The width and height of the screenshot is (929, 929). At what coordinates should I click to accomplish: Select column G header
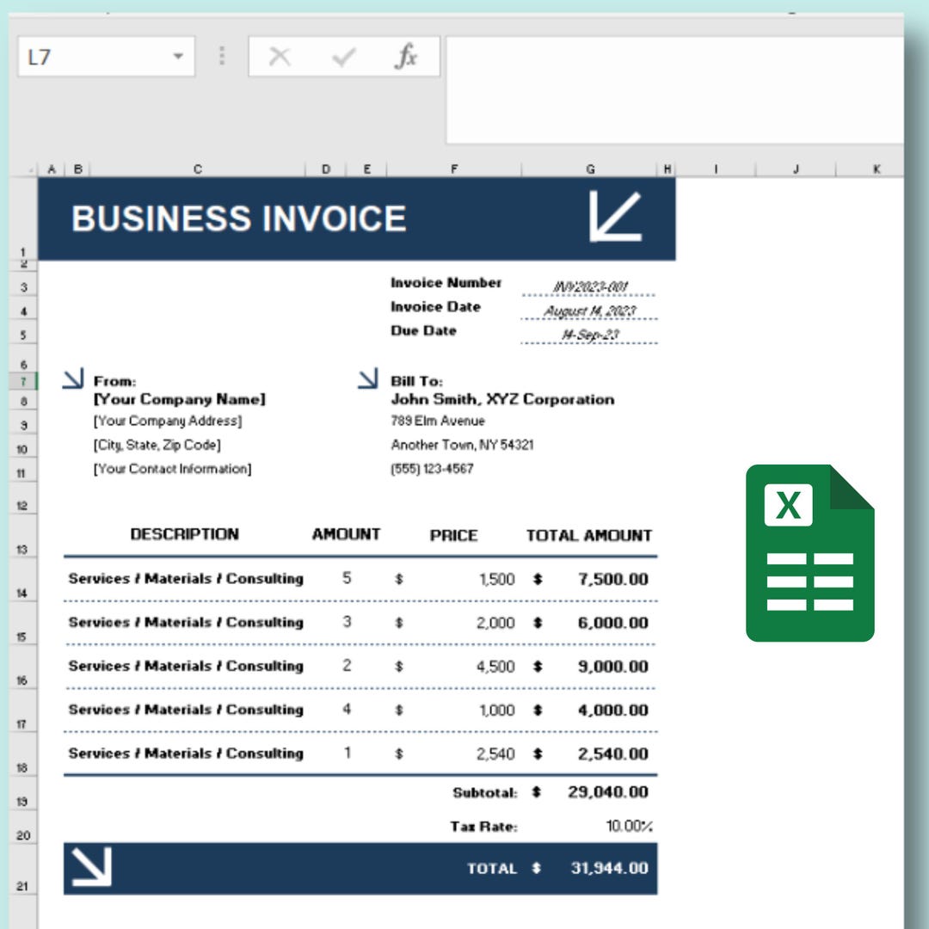click(x=590, y=169)
